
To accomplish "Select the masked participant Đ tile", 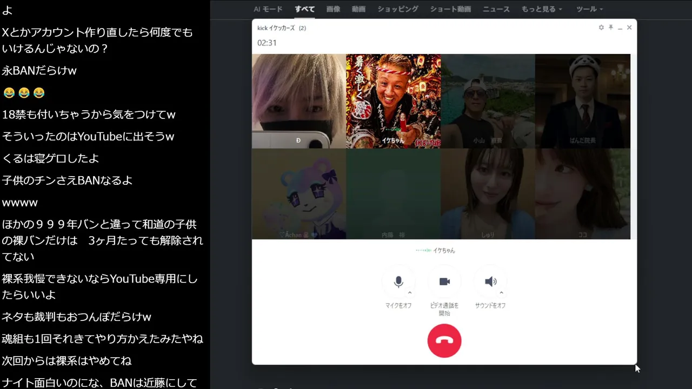I will (299, 101).
